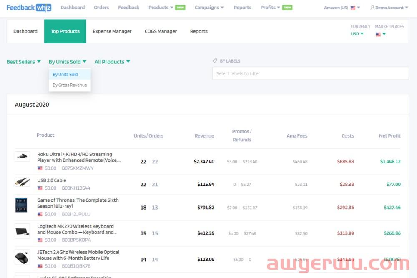Click the Demo Account user icon
The width and height of the screenshot is (417, 278).
coord(372,8)
